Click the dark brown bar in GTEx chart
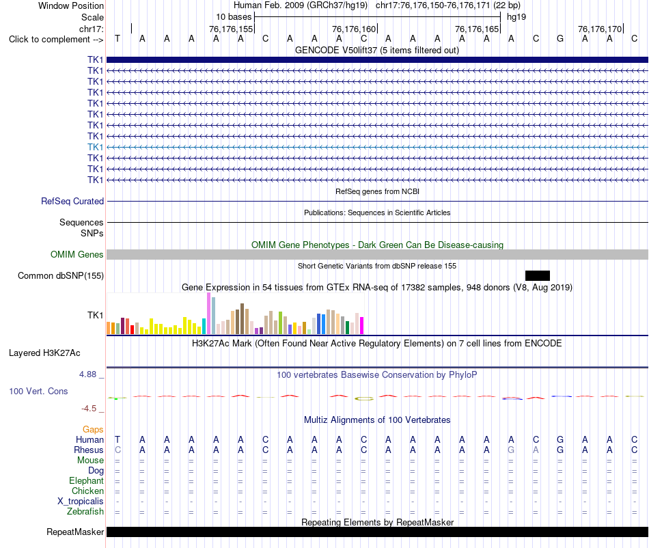Image resolution: width=649 pixels, height=548 pixels. 242,318
